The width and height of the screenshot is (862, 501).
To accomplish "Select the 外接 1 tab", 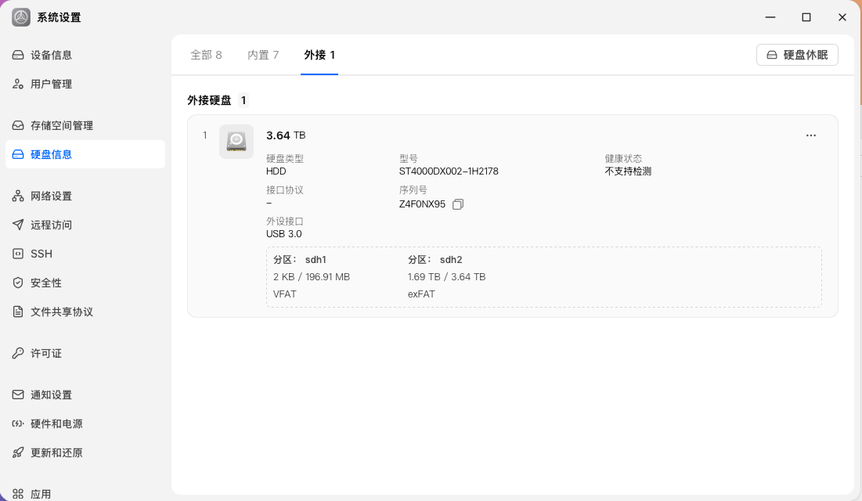I will pos(319,55).
